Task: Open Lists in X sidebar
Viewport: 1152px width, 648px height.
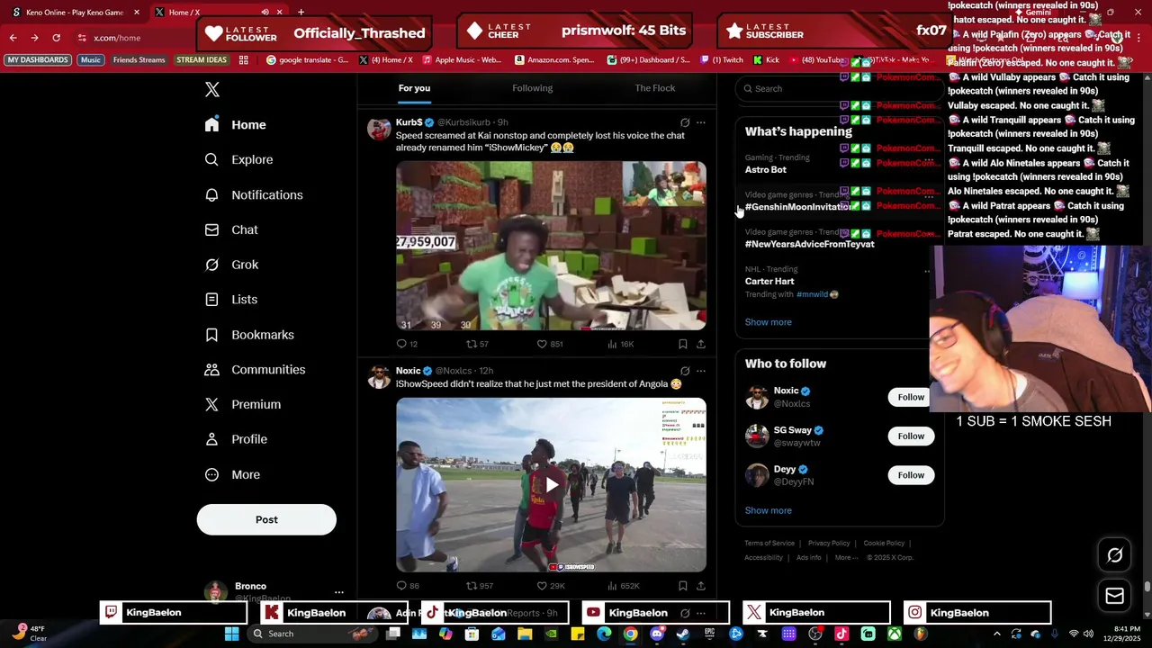Action: pos(232,300)
